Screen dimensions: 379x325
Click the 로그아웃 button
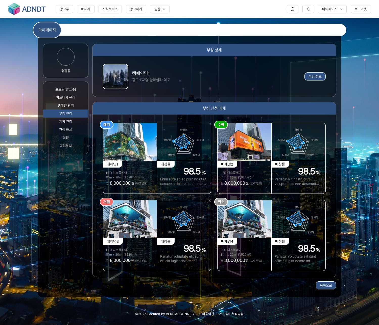coord(361,9)
